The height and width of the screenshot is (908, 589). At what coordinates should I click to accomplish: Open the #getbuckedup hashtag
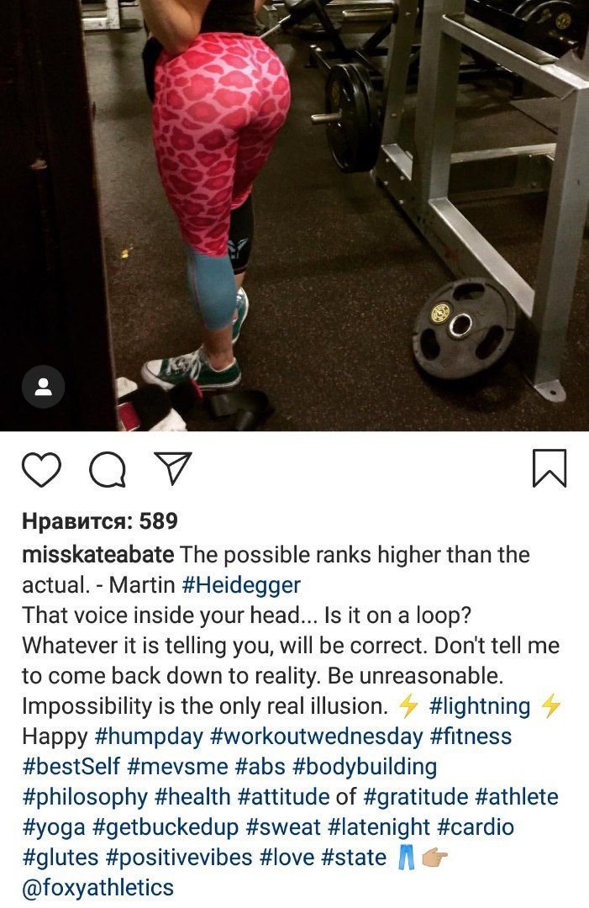tap(166, 827)
